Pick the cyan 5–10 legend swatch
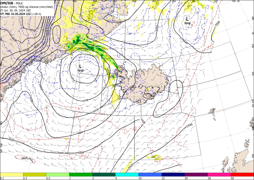254x180 pixels. 127,174
